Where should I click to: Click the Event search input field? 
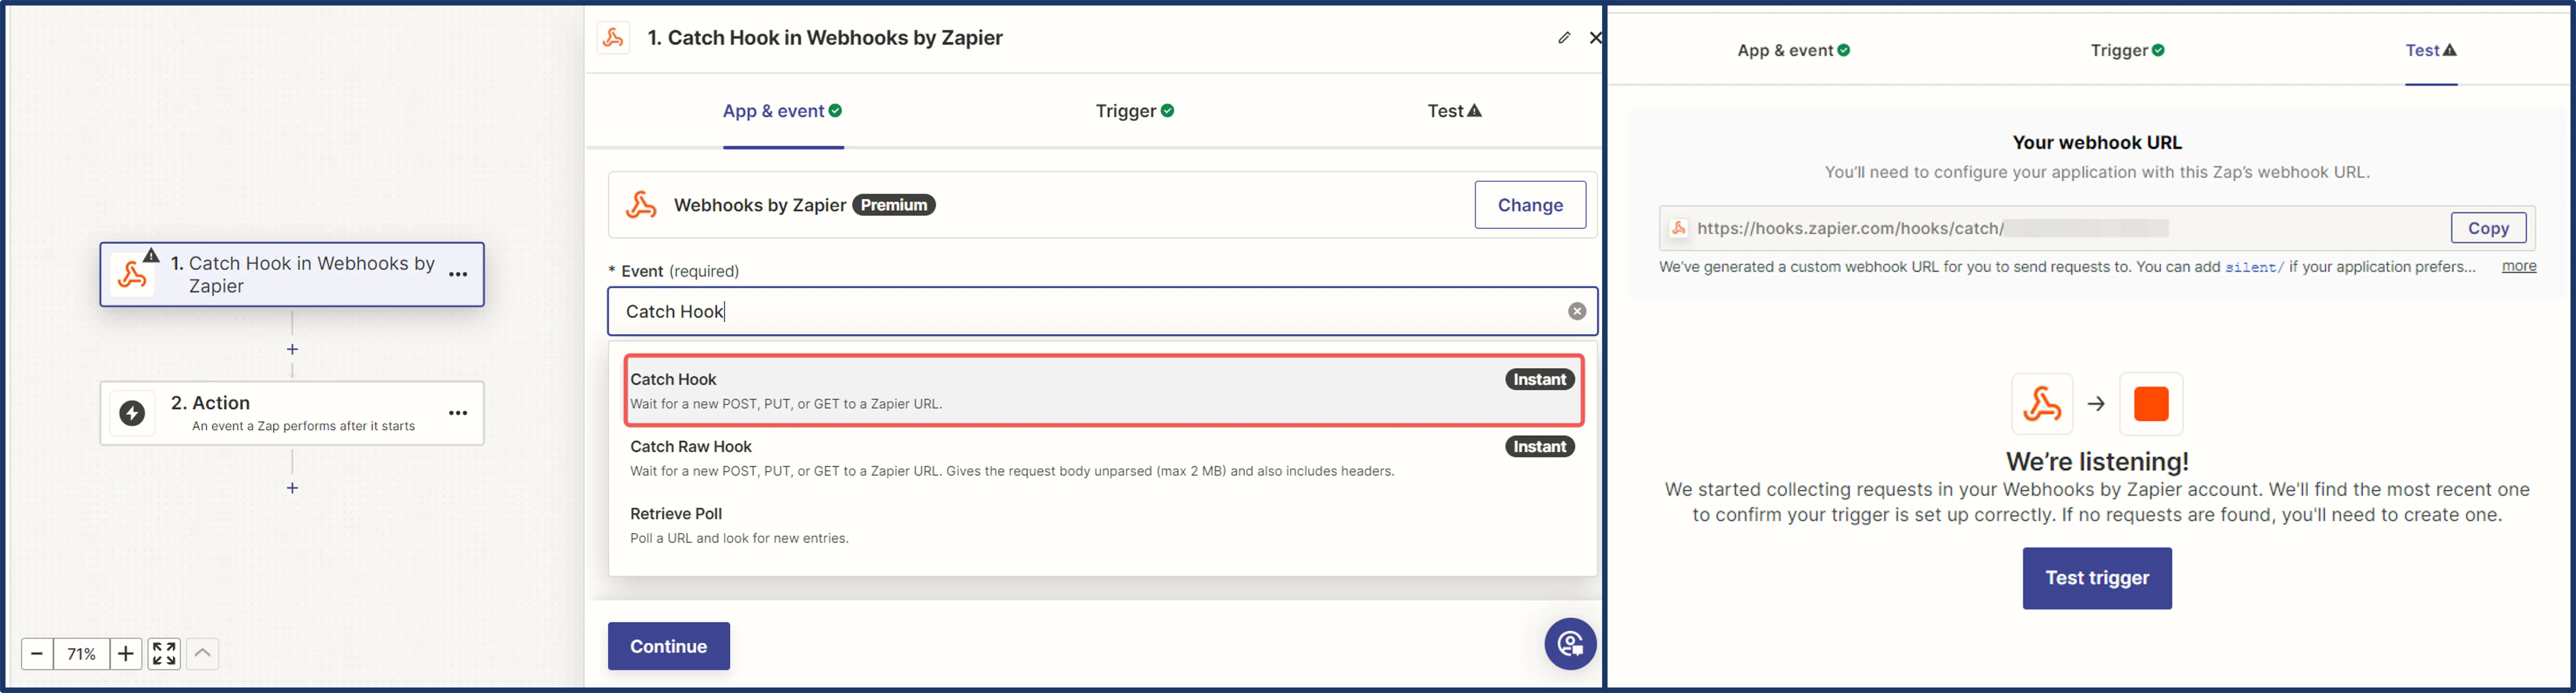click(1090, 311)
